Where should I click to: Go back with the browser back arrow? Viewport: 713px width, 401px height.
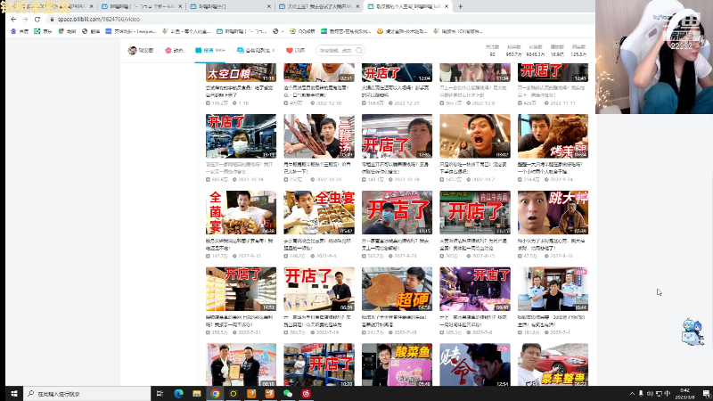click(13, 19)
